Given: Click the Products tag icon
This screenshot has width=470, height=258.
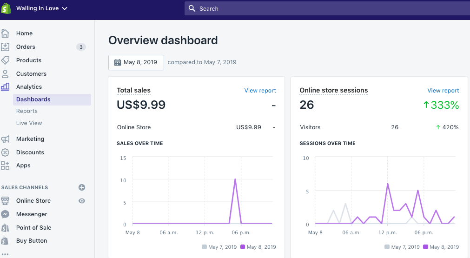Looking at the screenshot, I should click(x=5, y=60).
